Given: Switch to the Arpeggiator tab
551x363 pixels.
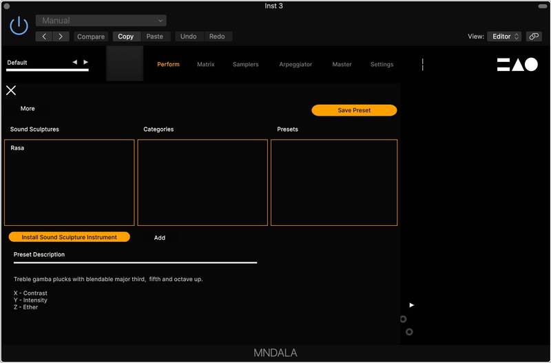Looking at the screenshot, I should 295,64.
